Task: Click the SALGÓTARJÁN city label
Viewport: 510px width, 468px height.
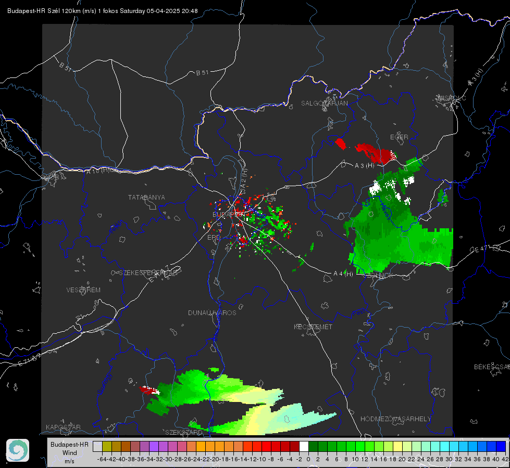Action: [x=324, y=103]
